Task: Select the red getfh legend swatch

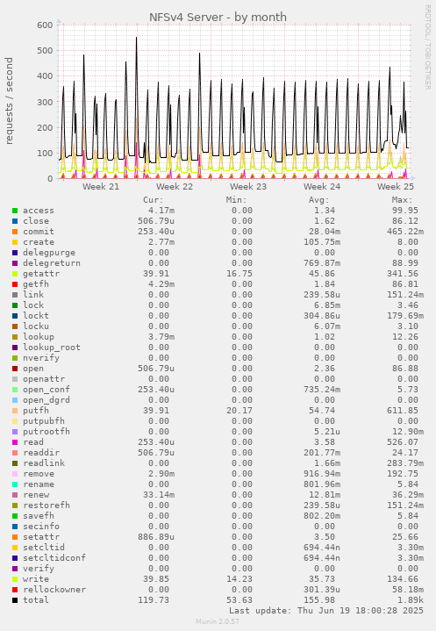Action: [15, 284]
